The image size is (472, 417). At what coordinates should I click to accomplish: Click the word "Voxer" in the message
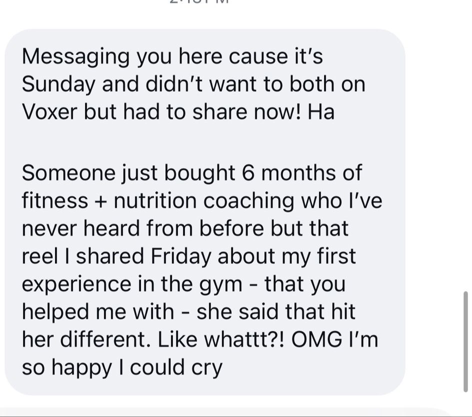click(x=49, y=112)
